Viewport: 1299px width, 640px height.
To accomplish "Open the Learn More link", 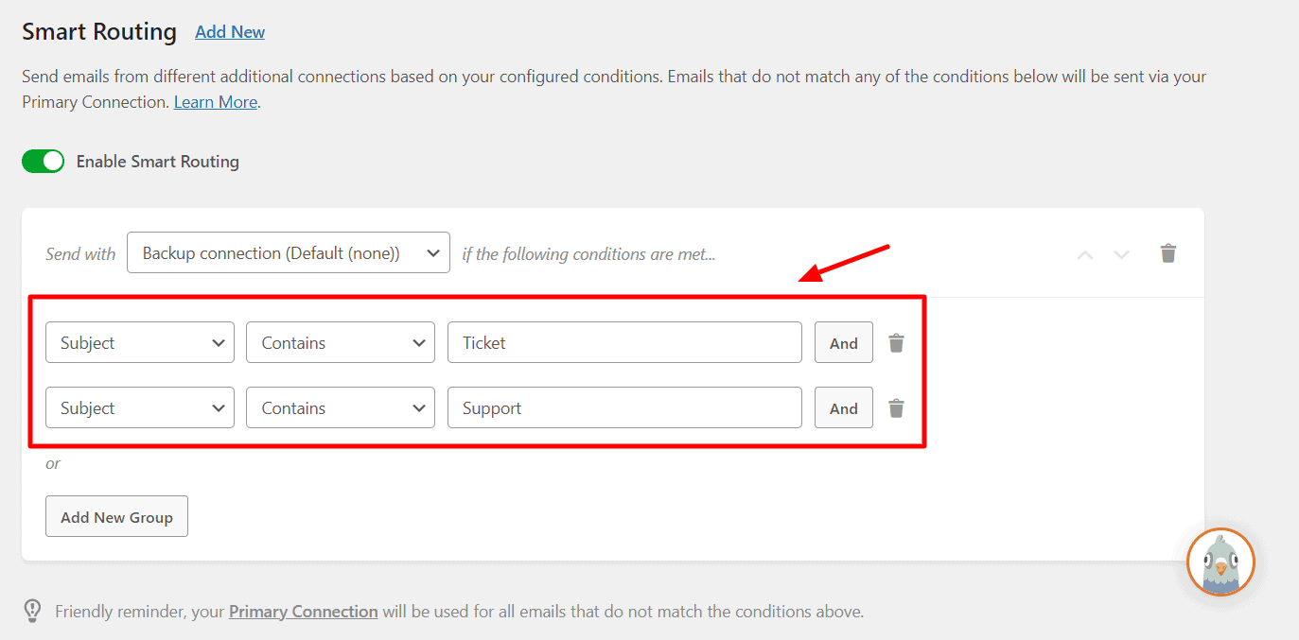I will 215,102.
